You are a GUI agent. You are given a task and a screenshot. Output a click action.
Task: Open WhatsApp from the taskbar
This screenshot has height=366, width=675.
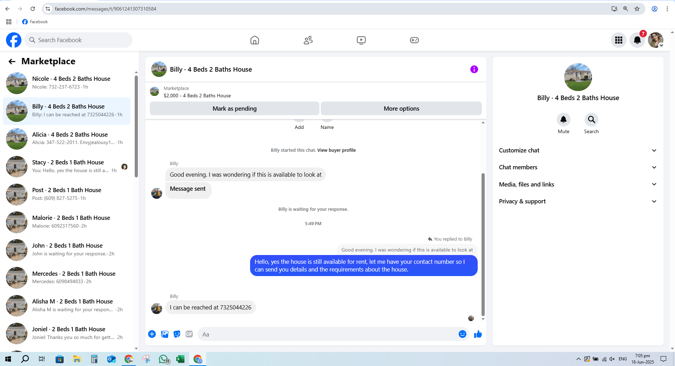click(x=164, y=359)
